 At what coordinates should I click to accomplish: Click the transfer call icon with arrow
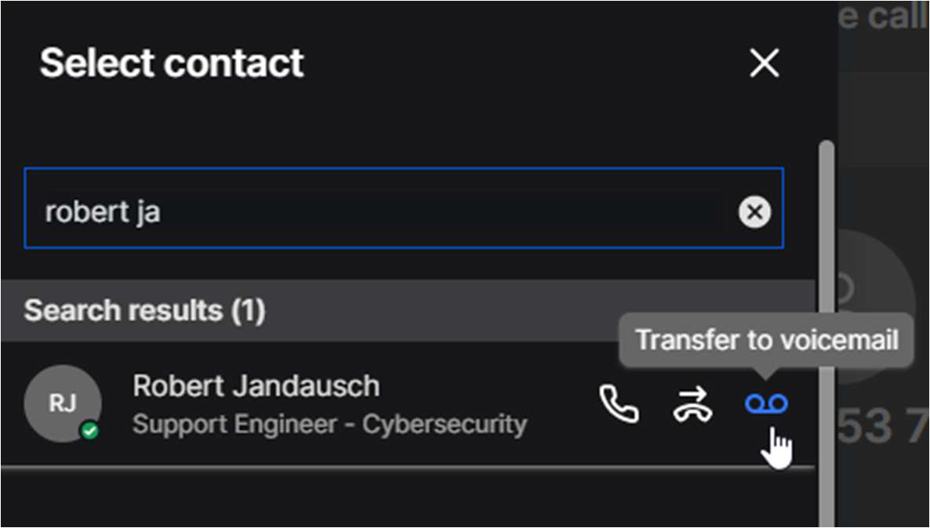pos(693,404)
